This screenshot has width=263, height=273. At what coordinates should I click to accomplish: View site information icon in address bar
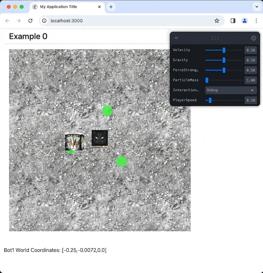click(x=44, y=21)
